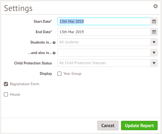Expand the Students in dropdown arrow
Image resolution: width=162 pixels, height=134 pixels.
pos(154,42)
